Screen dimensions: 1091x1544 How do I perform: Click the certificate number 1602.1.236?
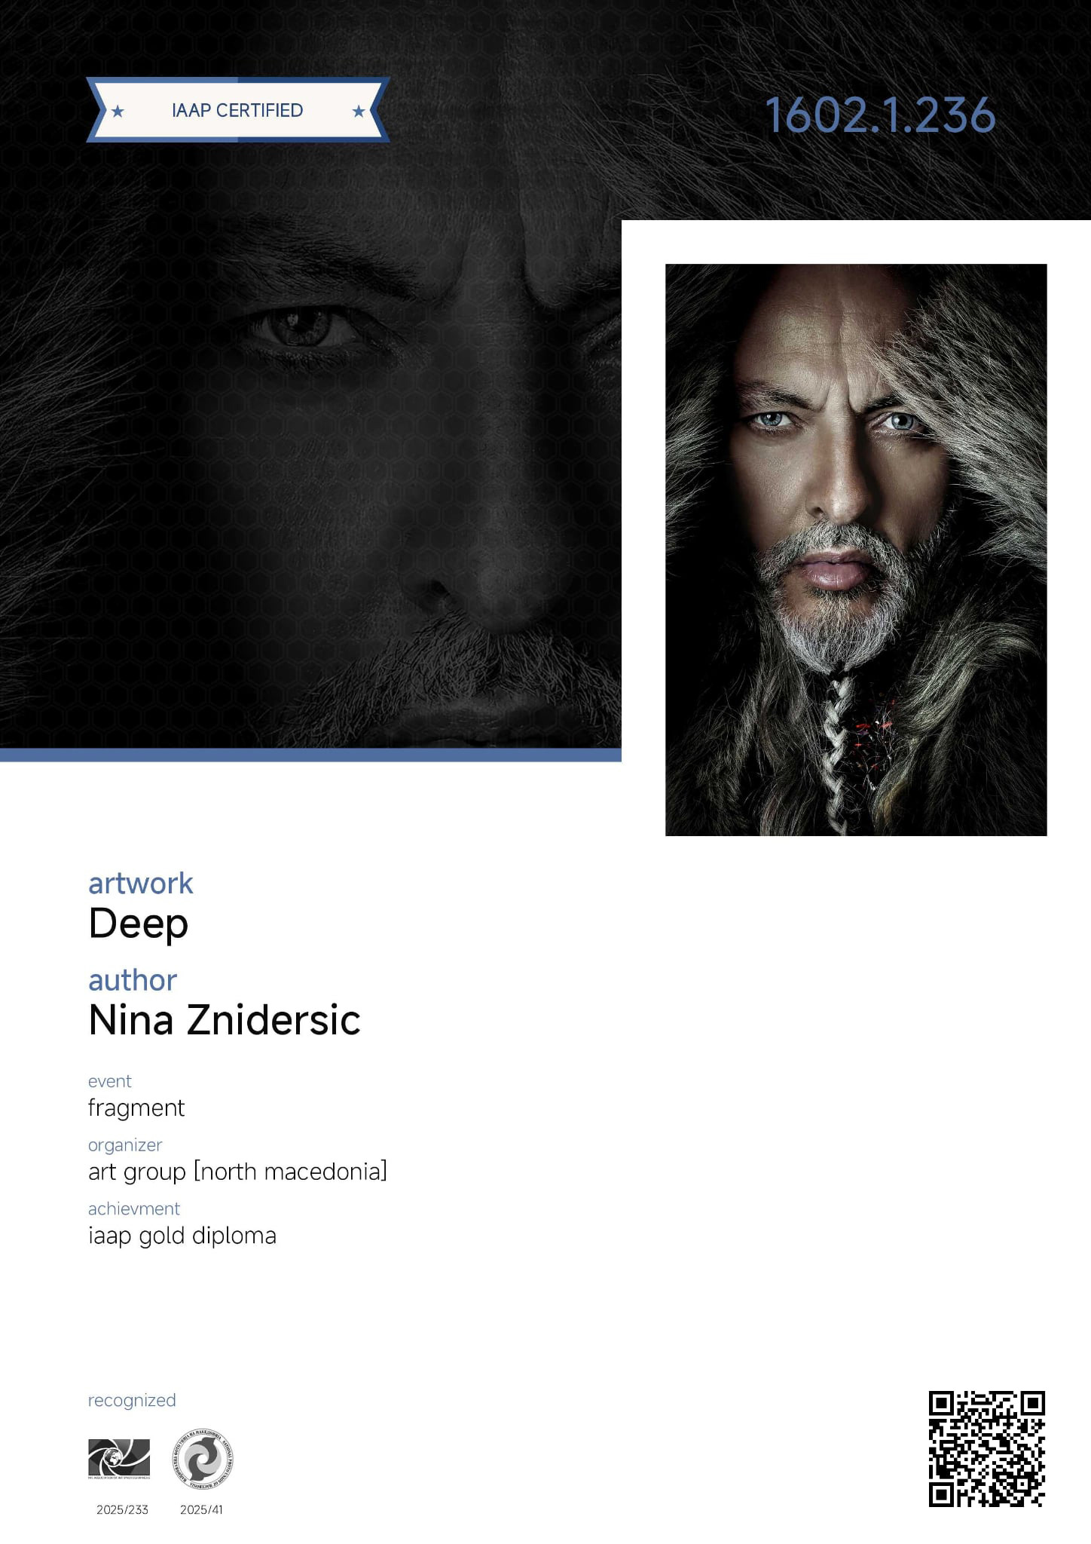[880, 115]
